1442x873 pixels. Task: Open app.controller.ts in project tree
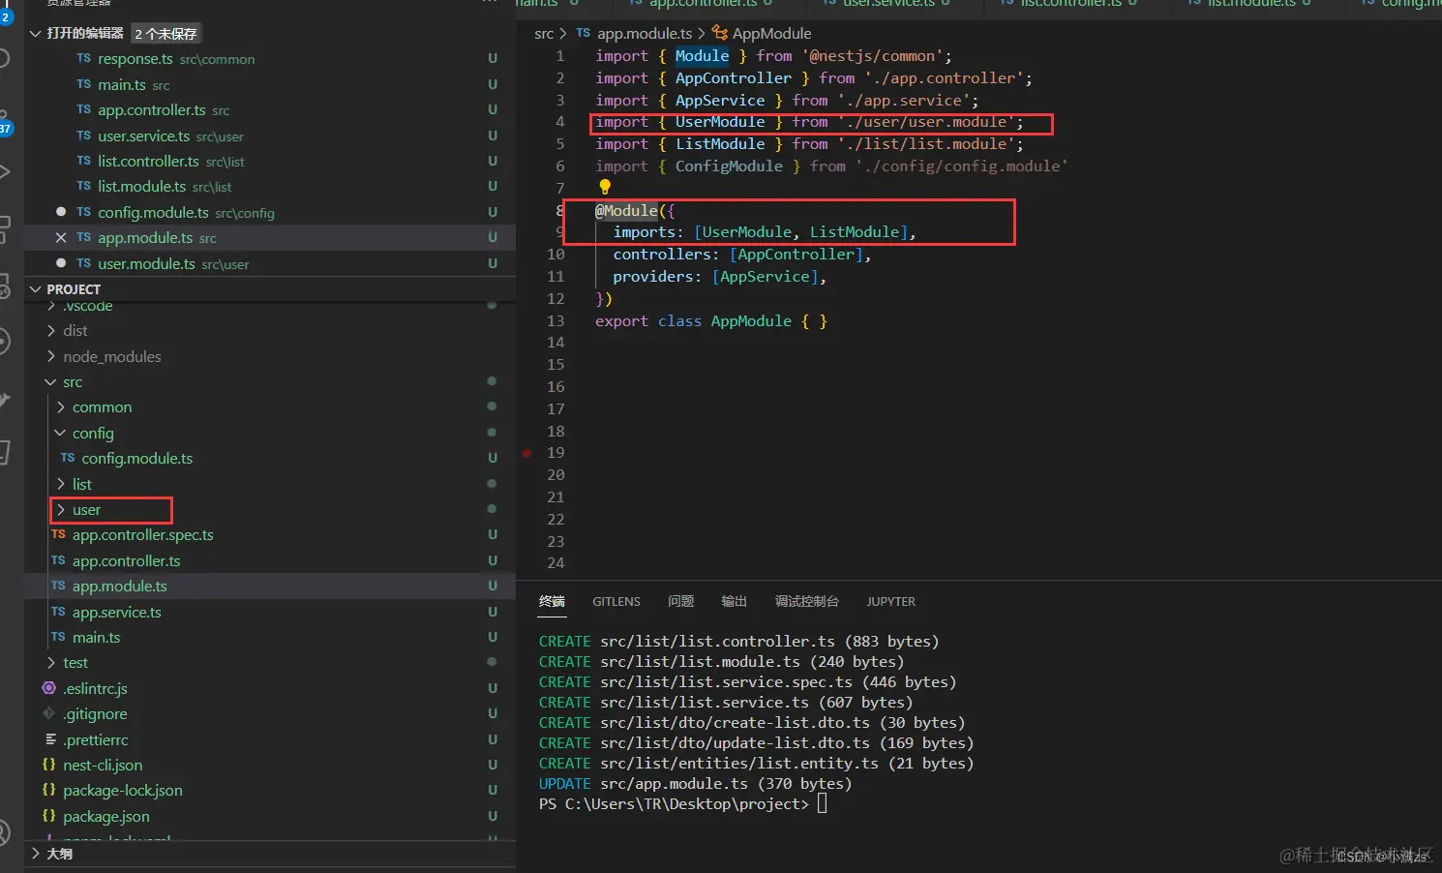pos(269,560)
